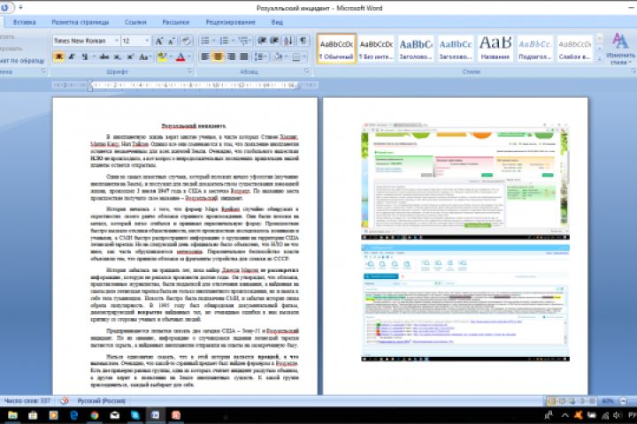
Task: Toggle italic formatting
Action: click(72, 57)
